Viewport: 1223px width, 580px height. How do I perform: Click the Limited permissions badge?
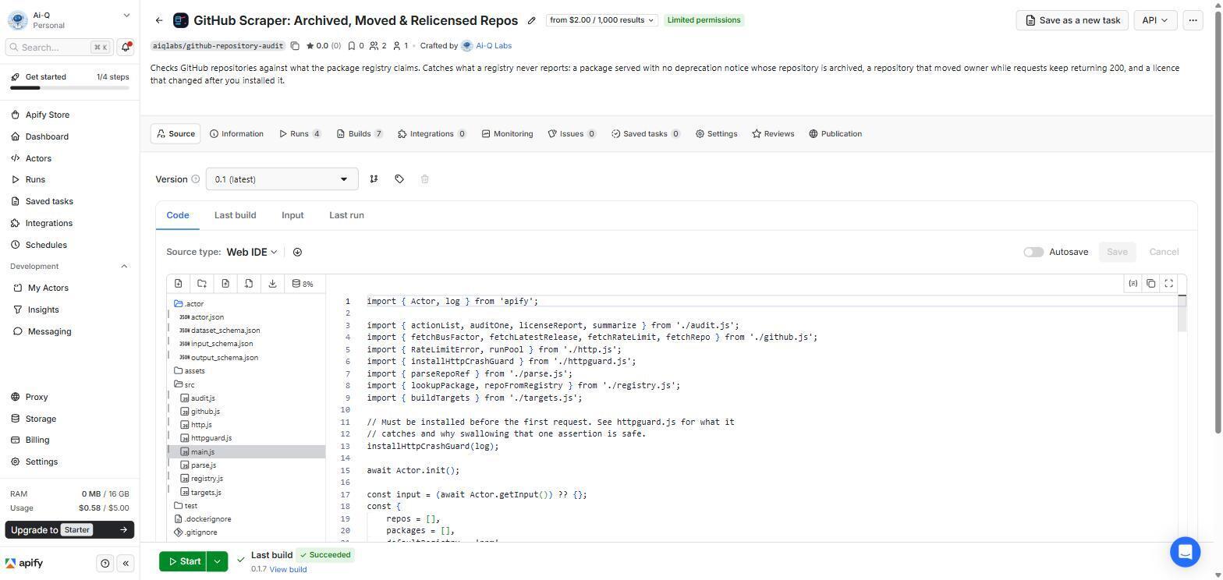[704, 20]
